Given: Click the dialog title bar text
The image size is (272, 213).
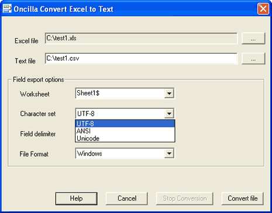Looking at the screenshot, I should pos(63,9).
